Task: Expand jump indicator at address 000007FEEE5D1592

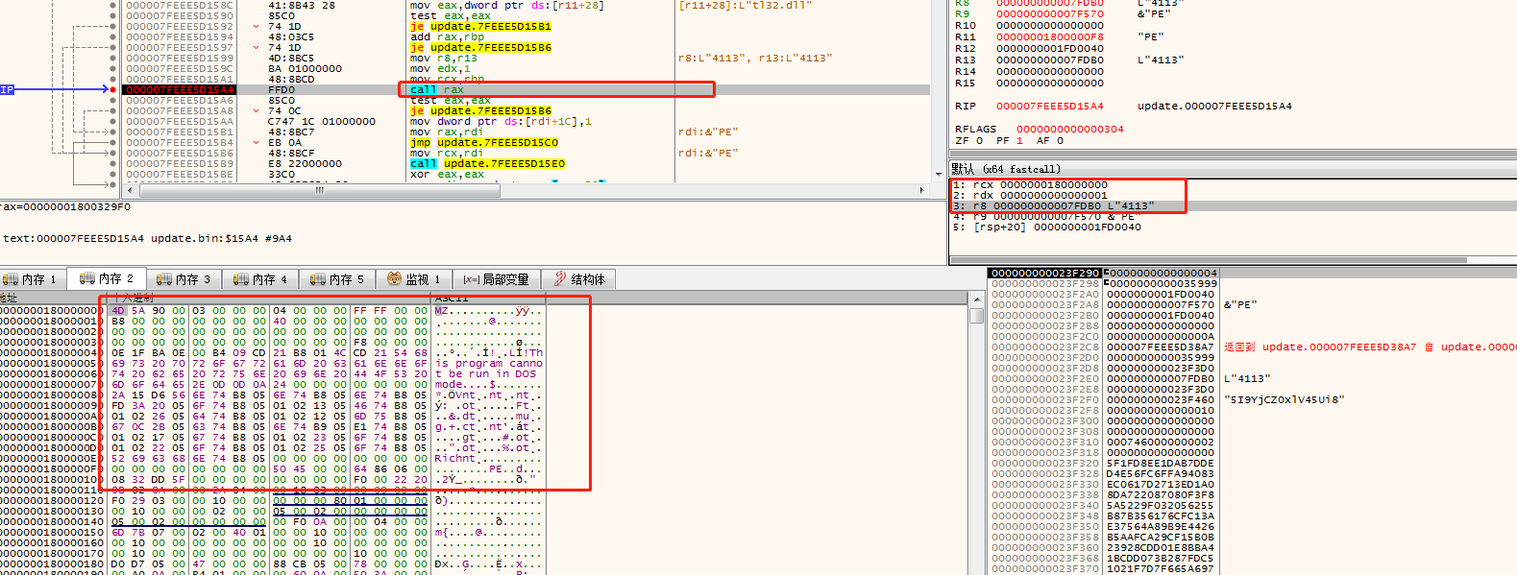Action: [x=257, y=27]
